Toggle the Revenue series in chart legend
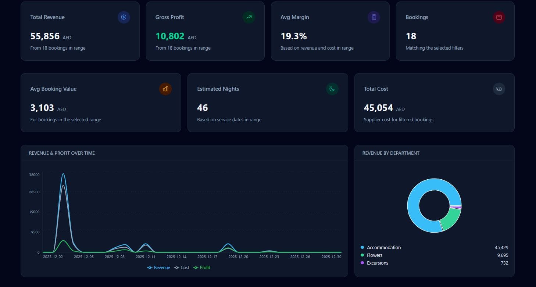Image resolution: width=536 pixels, height=287 pixels. pos(158,268)
